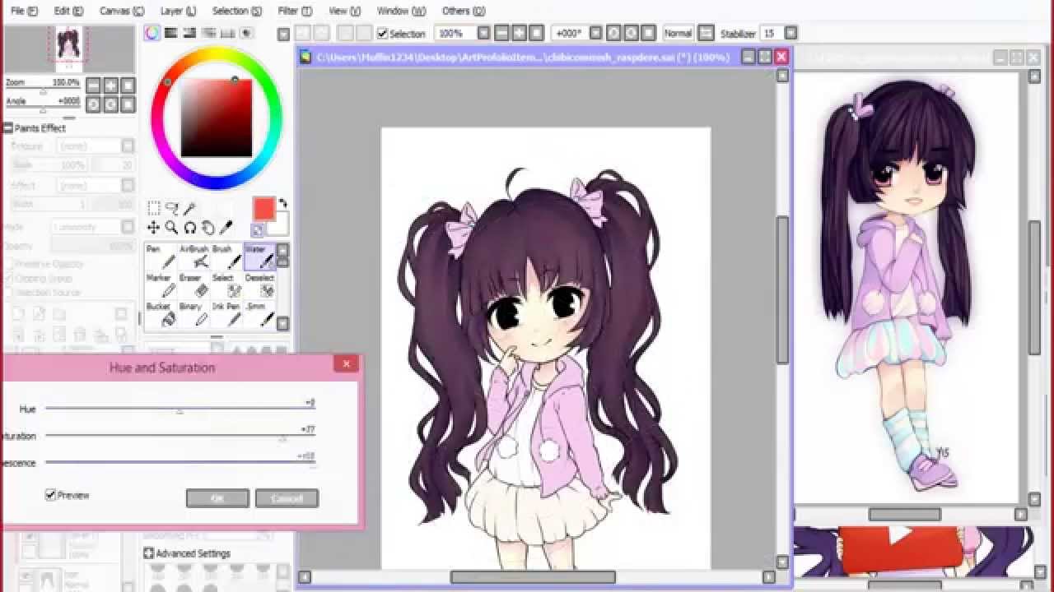Cancel the Hue and Saturation dialog
Image resolution: width=1054 pixels, height=592 pixels.
click(287, 498)
